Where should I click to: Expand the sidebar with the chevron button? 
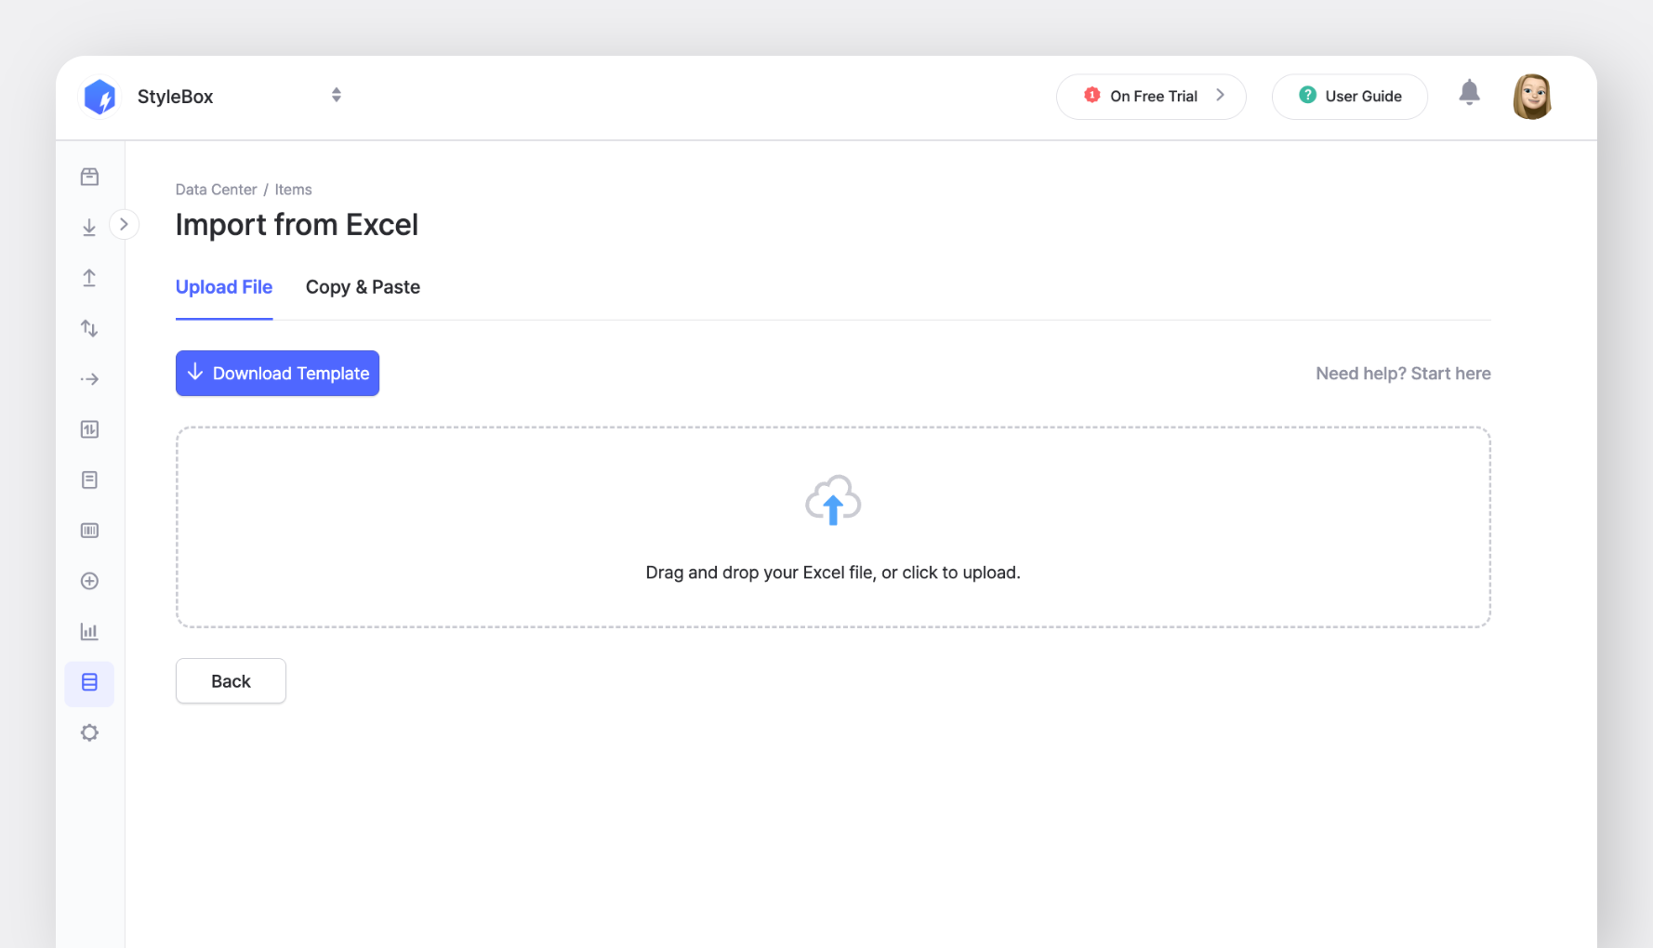click(124, 225)
